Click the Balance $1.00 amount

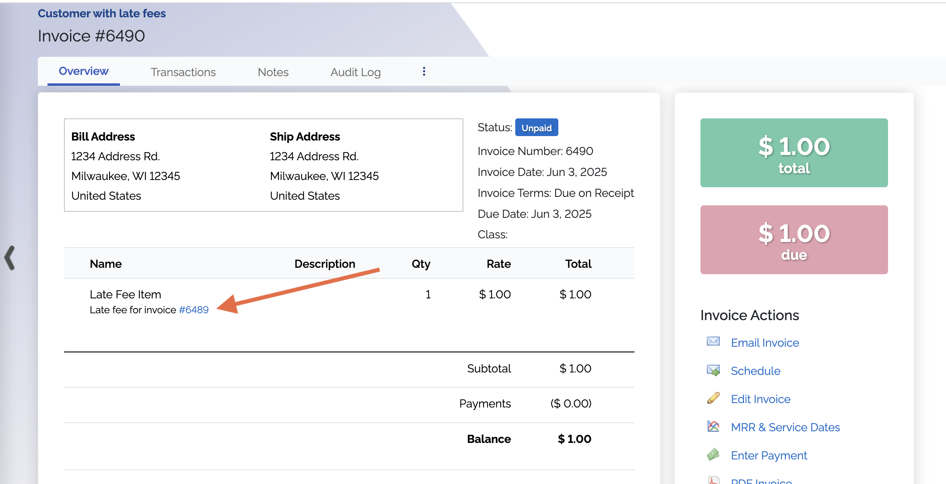574,439
